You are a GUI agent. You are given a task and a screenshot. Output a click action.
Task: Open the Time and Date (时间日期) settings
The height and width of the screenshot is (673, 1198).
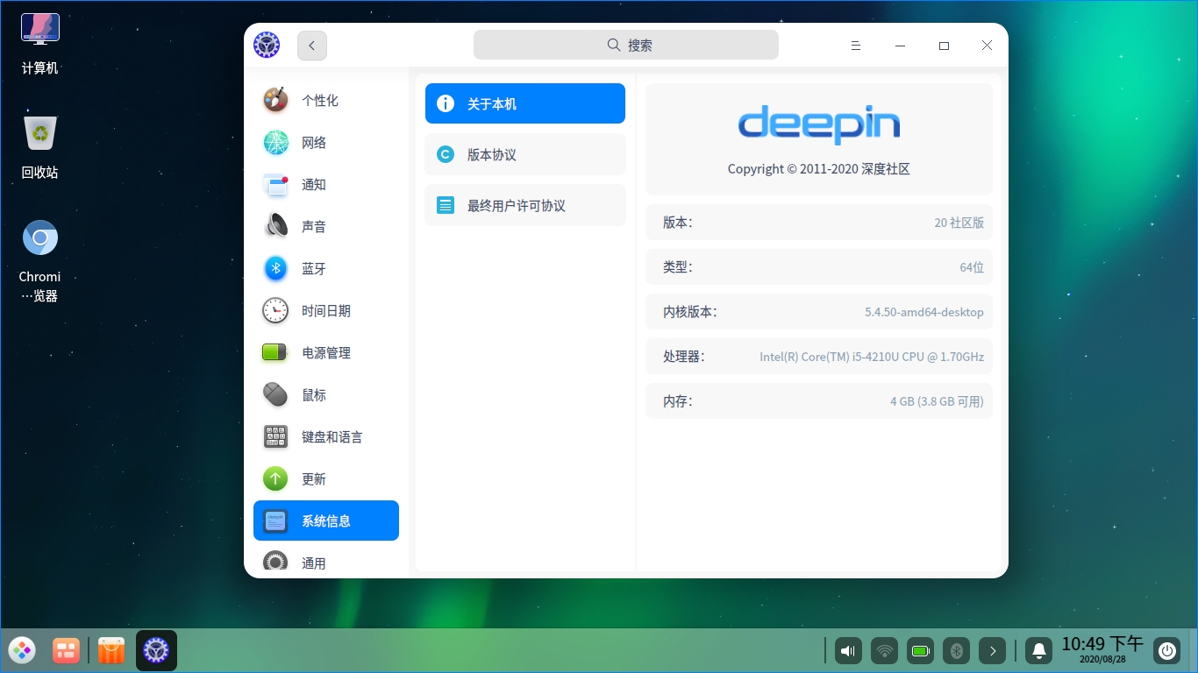(x=325, y=311)
